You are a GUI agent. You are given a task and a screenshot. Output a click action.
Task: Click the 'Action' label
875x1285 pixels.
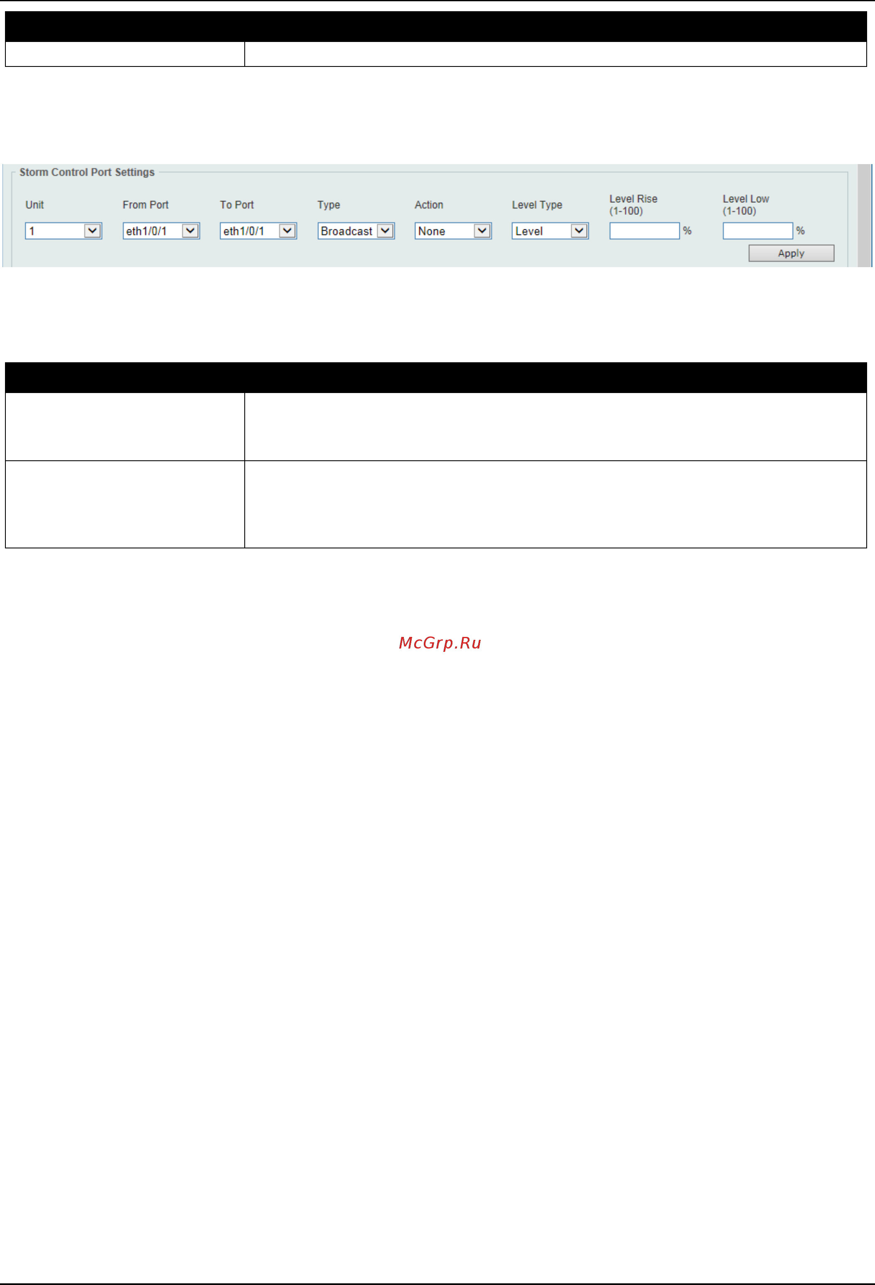(x=429, y=204)
